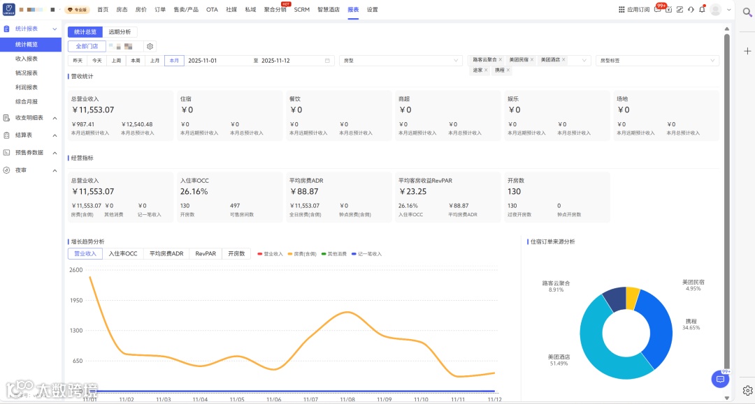The width and height of the screenshot is (755, 404).
Task: Open the 订单 top menu
Action: 160,10
